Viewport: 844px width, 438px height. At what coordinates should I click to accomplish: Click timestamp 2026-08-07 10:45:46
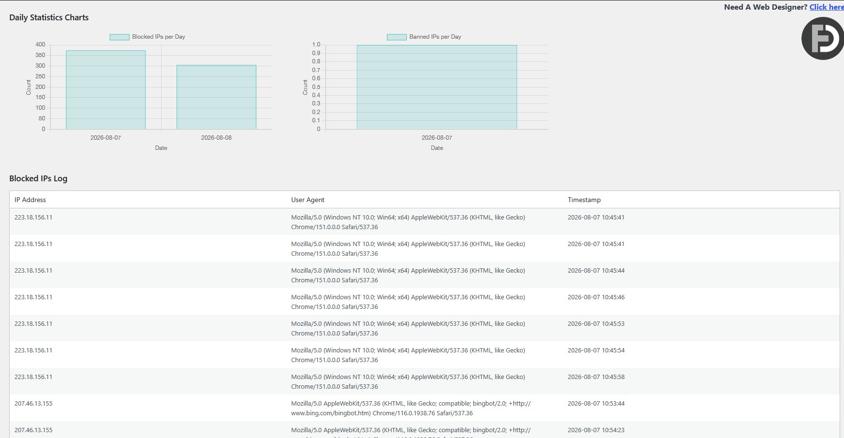(x=596, y=297)
